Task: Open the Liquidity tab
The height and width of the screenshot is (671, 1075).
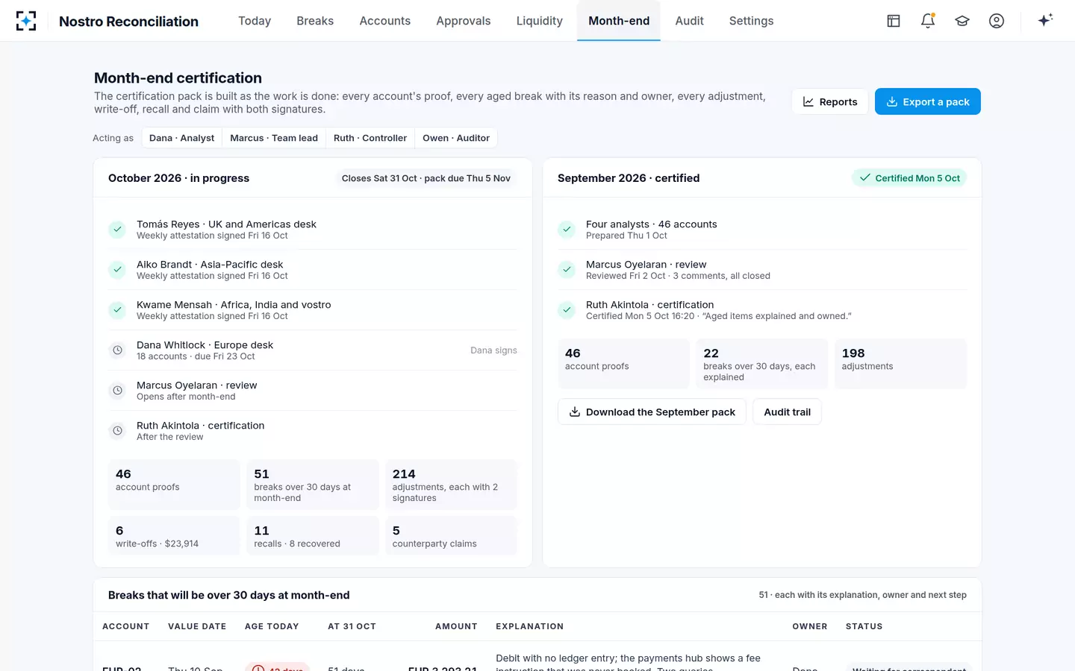Action: pyautogui.click(x=540, y=21)
